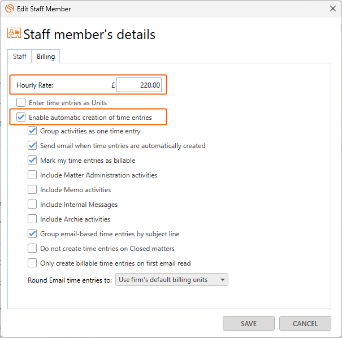
Task: Uncheck Mark my time entries as billable
Action: 32,161
